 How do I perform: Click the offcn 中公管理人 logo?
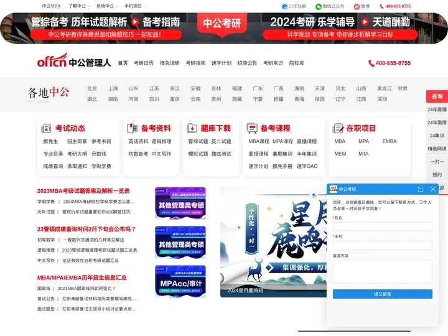click(73, 60)
